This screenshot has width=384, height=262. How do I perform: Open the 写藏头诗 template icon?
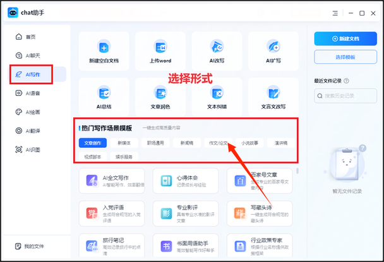[x=240, y=213]
